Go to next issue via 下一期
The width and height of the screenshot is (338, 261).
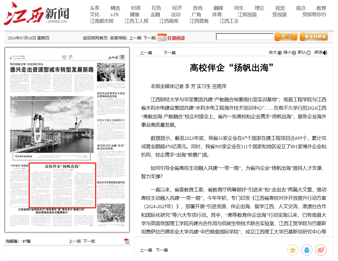click(x=149, y=38)
